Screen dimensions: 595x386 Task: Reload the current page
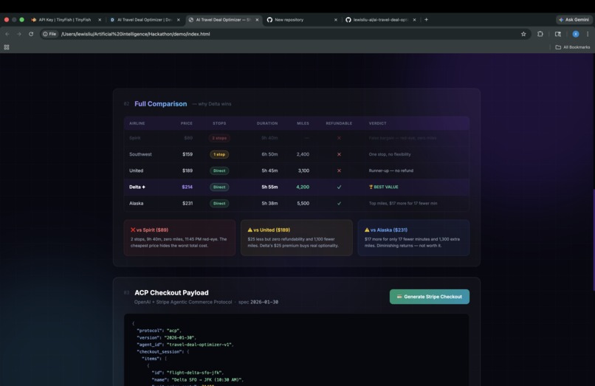pyautogui.click(x=31, y=34)
